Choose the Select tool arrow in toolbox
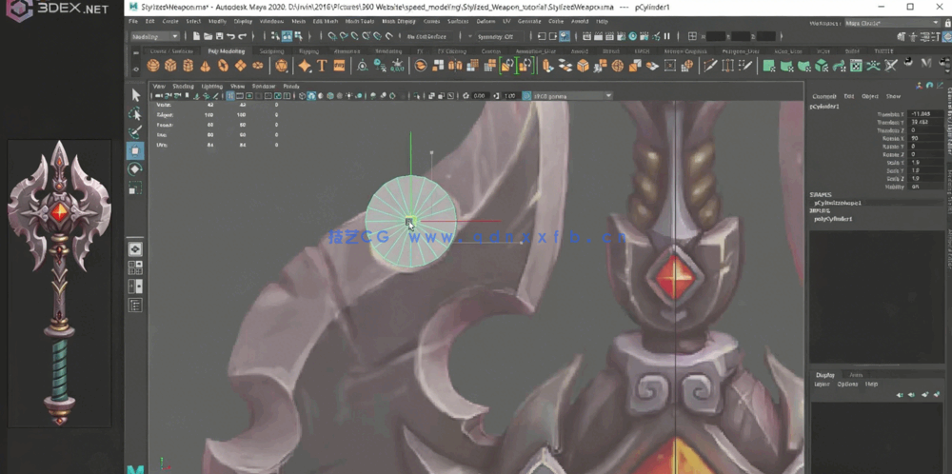952x474 pixels. (x=135, y=95)
